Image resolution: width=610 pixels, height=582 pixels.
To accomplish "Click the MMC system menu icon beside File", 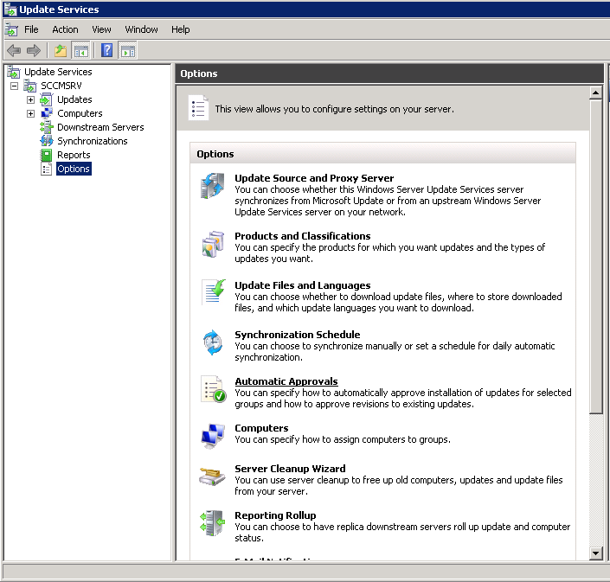I will [11, 29].
